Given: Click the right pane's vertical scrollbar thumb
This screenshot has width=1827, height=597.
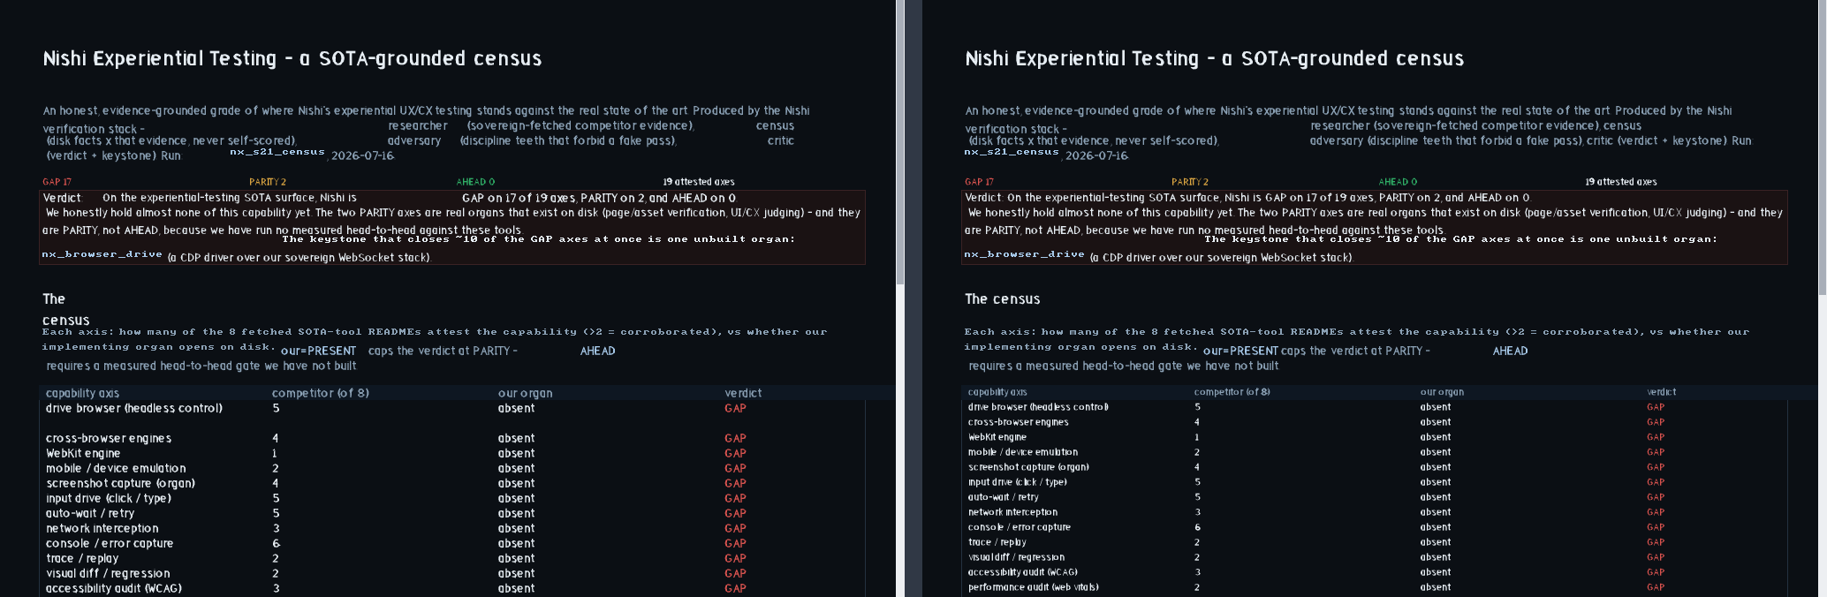Looking at the screenshot, I should (1823, 147).
